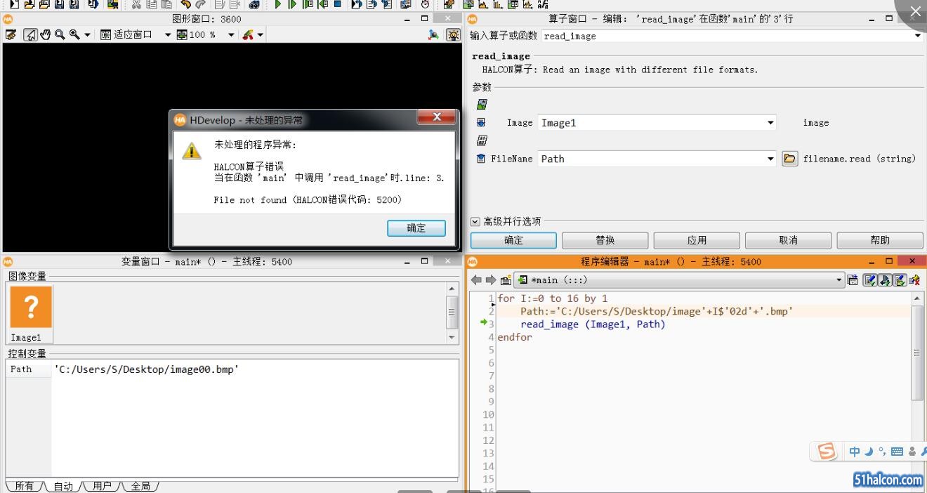
Task: Switch to the 用户 tab in variable window
Action: (102, 486)
